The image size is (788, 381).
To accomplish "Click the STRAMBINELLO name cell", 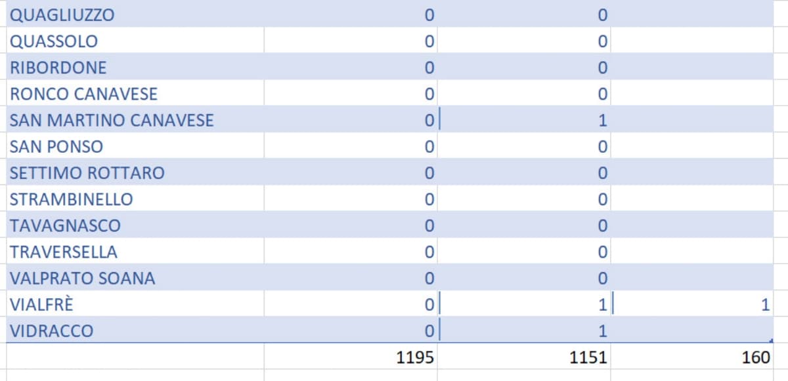I will (135, 199).
